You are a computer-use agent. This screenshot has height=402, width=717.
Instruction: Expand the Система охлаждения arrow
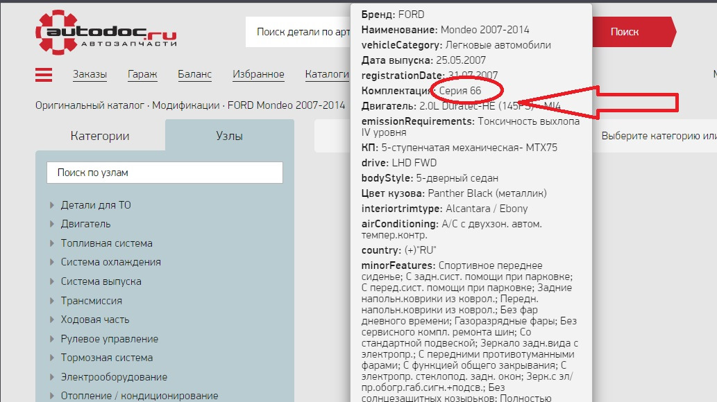click(52, 263)
